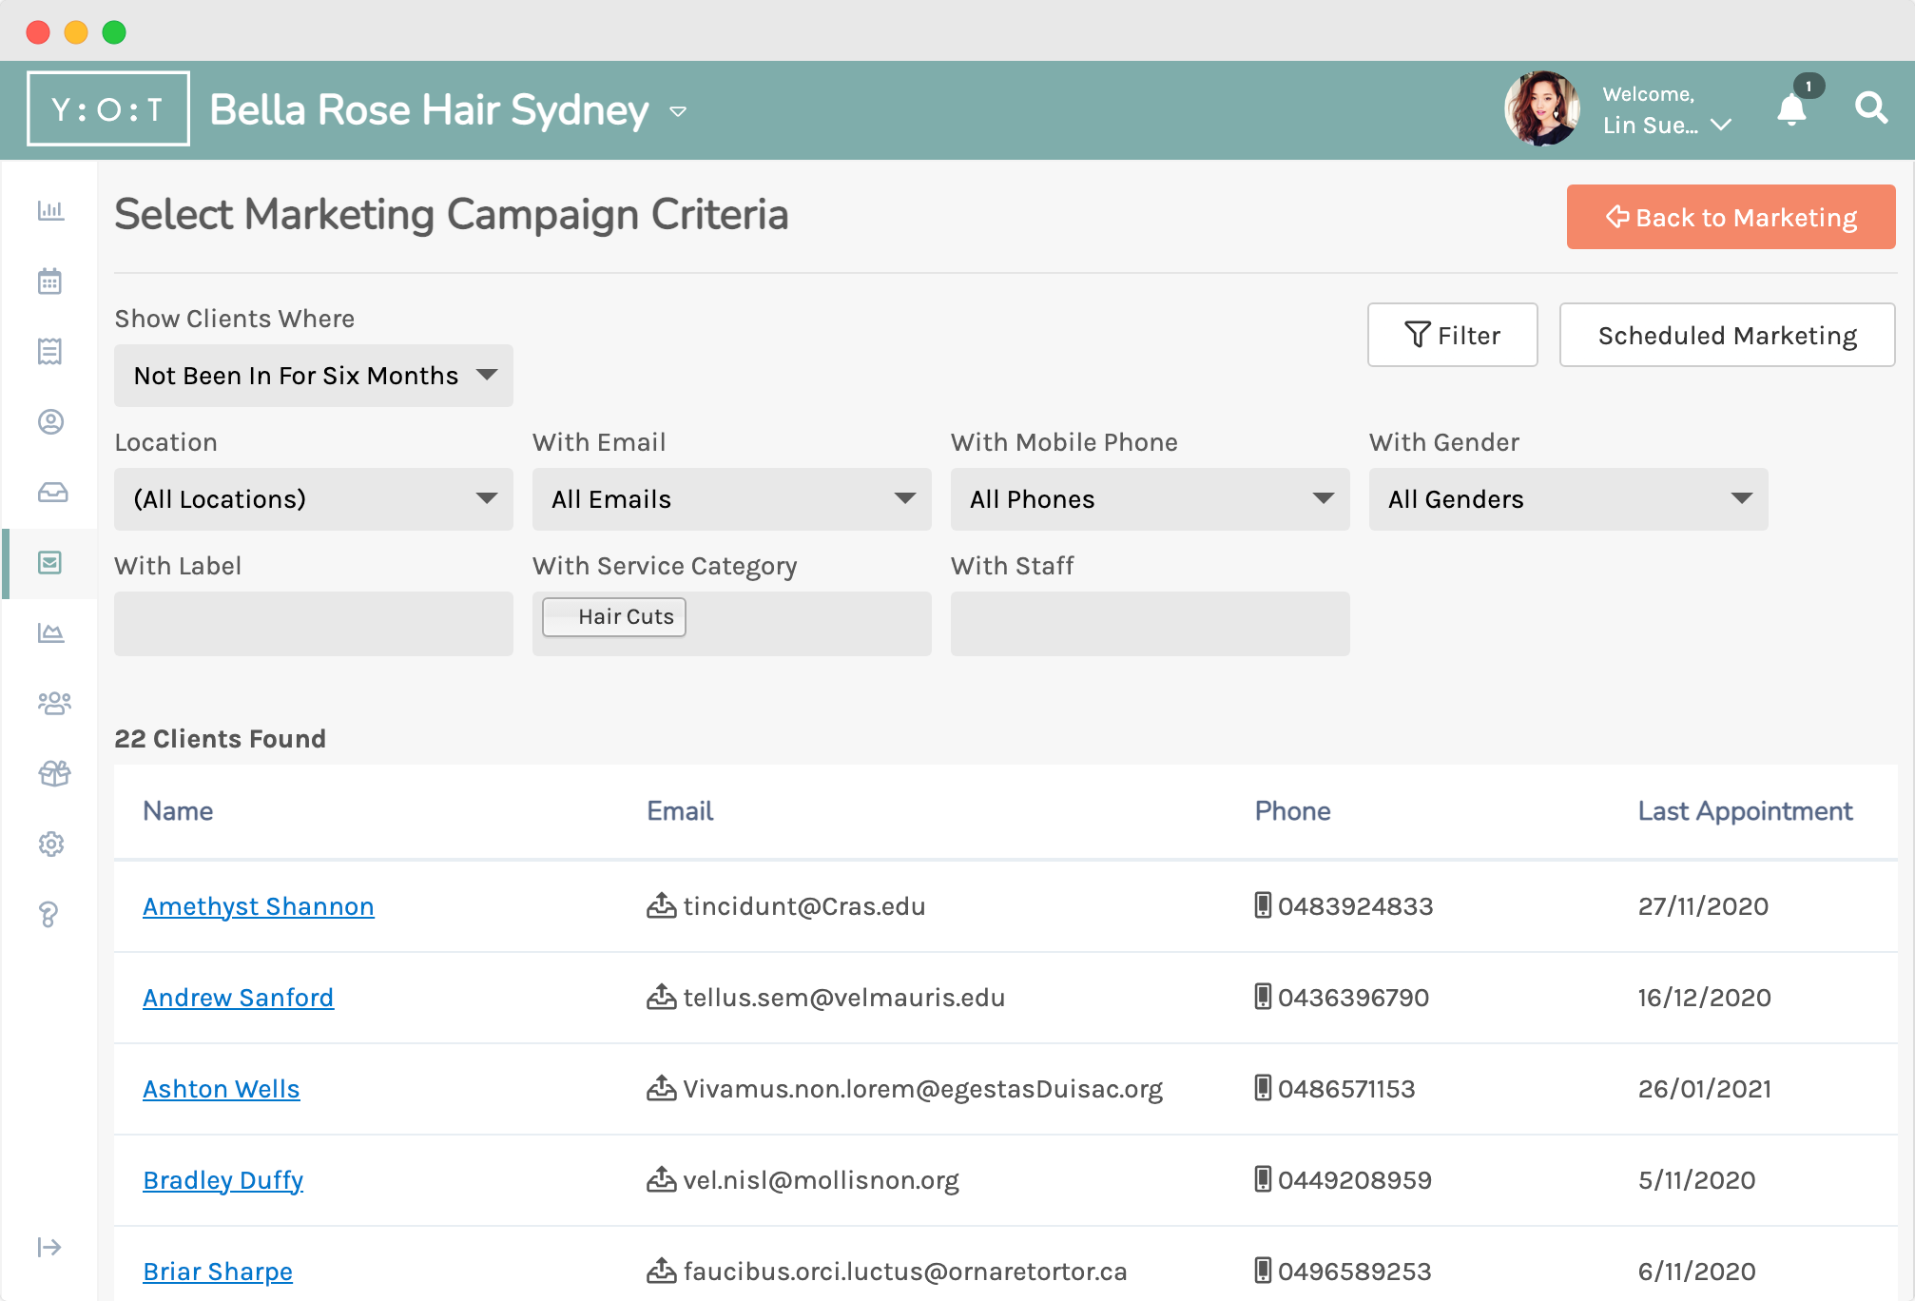Click the search magnifier icon in header

pos(1870,108)
